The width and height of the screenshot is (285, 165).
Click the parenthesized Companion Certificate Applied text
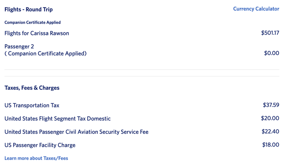pyautogui.click(x=46, y=54)
